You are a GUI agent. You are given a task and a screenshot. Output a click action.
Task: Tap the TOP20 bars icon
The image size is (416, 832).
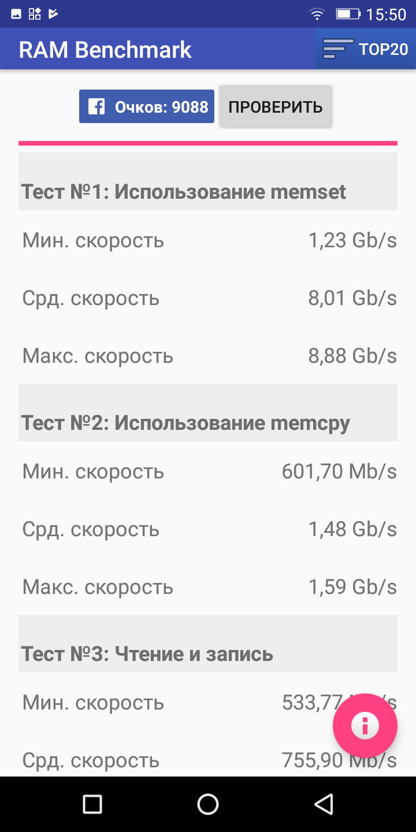pyautogui.click(x=338, y=49)
